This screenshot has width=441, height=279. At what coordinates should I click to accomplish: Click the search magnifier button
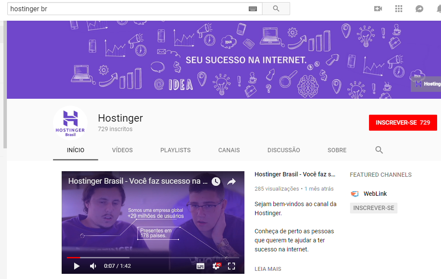click(x=276, y=9)
